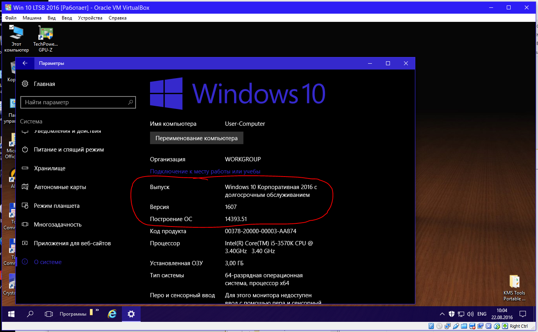Open the Windows Defender shield tray icon
Screen dimensions: 538x332
(452, 314)
